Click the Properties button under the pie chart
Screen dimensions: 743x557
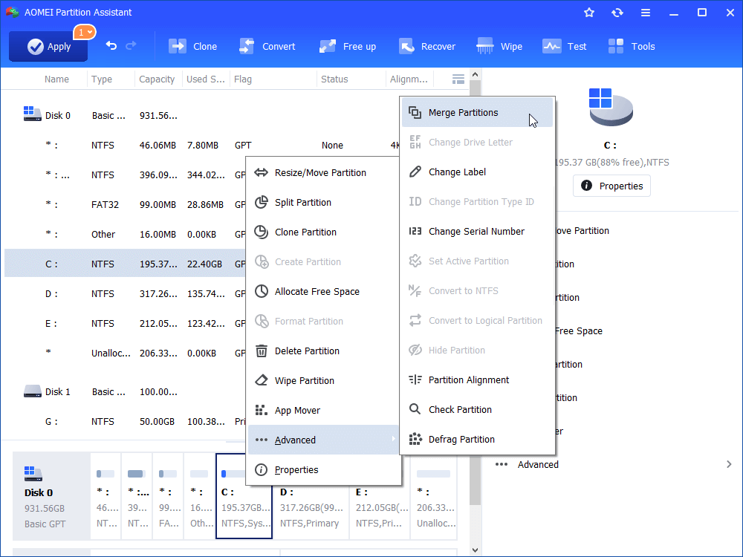611,186
